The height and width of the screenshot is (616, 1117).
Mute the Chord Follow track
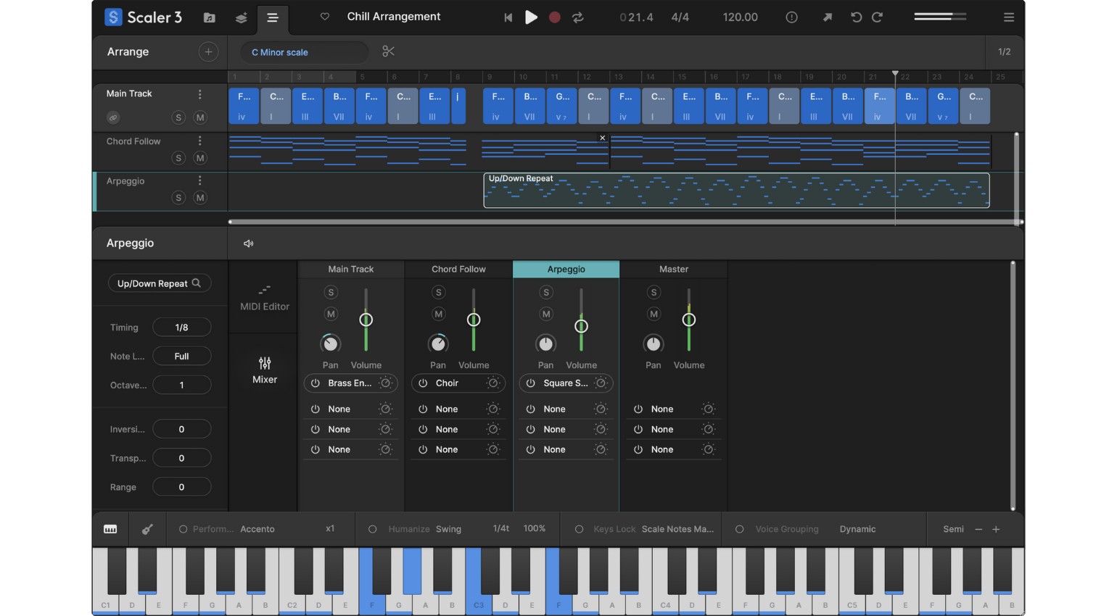point(200,158)
